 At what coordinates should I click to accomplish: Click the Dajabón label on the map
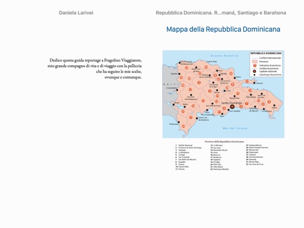pyautogui.click(x=174, y=74)
